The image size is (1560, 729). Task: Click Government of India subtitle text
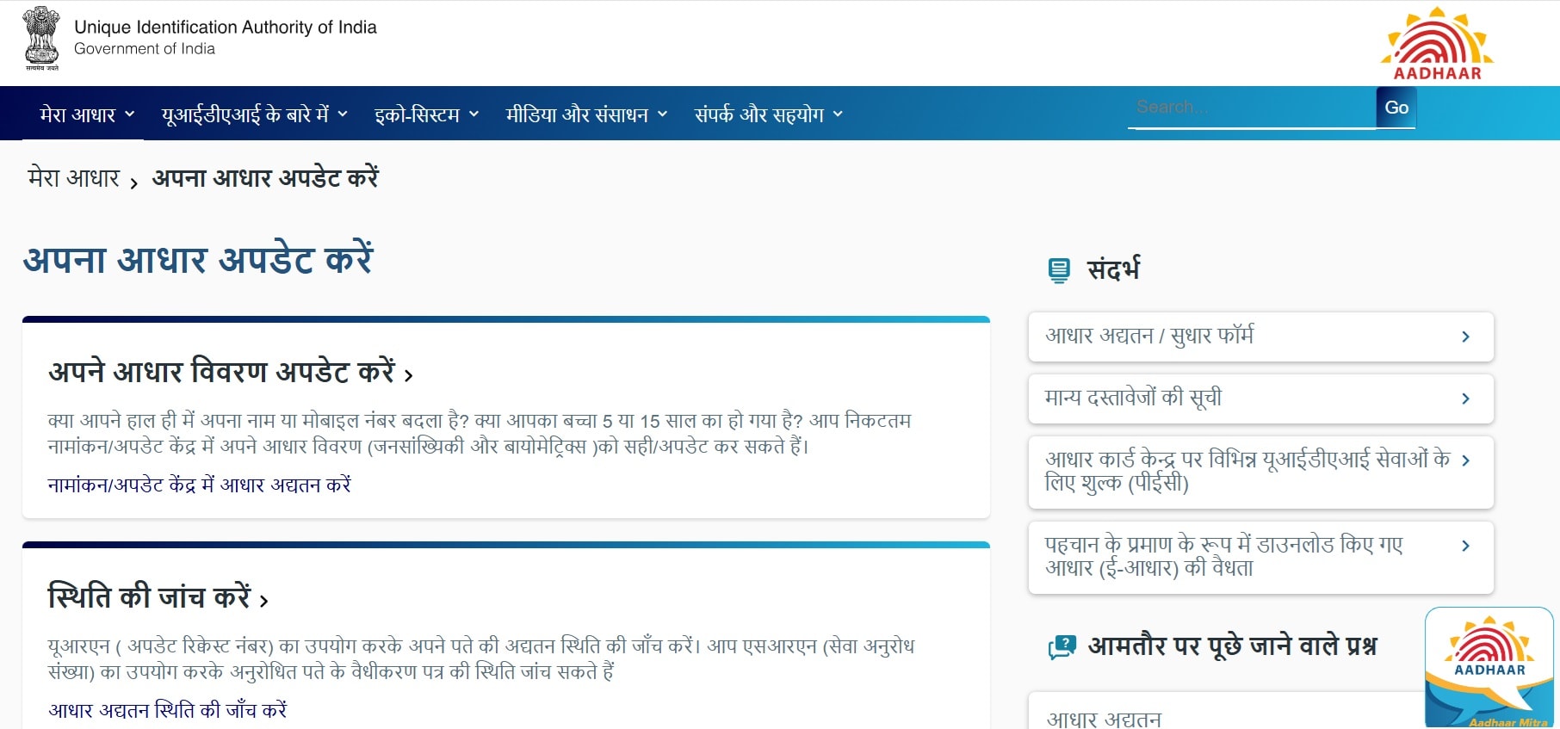145,49
